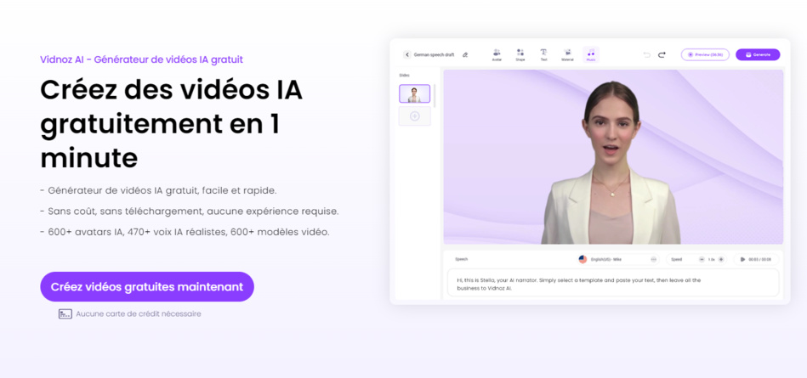Select the Text tool icon
Viewport: 807px width, 378px height.
(543, 54)
